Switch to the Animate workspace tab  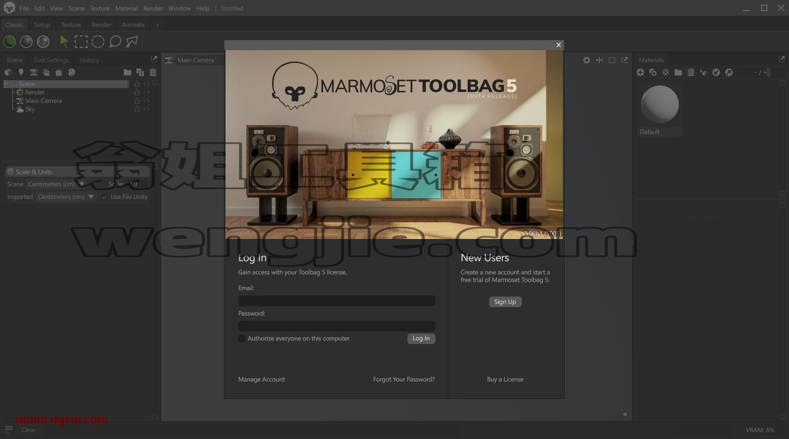tap(133, 25)
